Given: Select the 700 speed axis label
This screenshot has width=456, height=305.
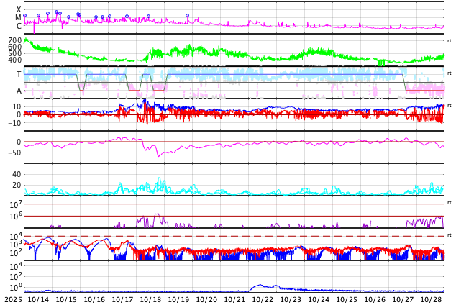Looking at the screenshot, I should [15, 40].
